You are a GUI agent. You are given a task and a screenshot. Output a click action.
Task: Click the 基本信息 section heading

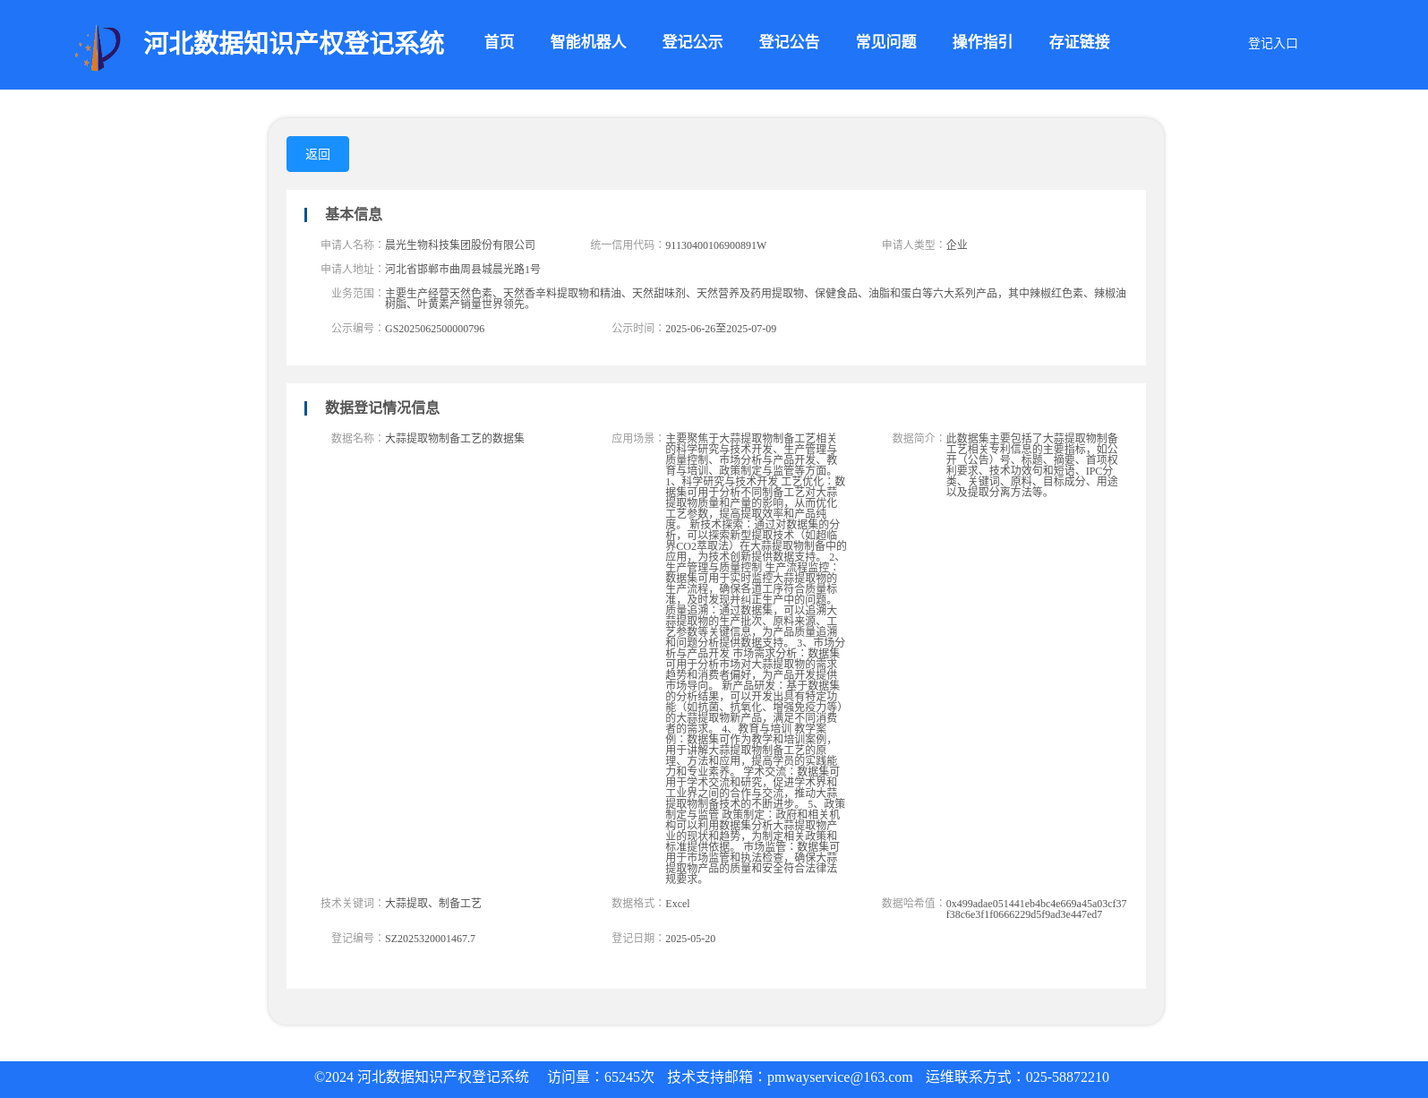click(x=354, y=214)
